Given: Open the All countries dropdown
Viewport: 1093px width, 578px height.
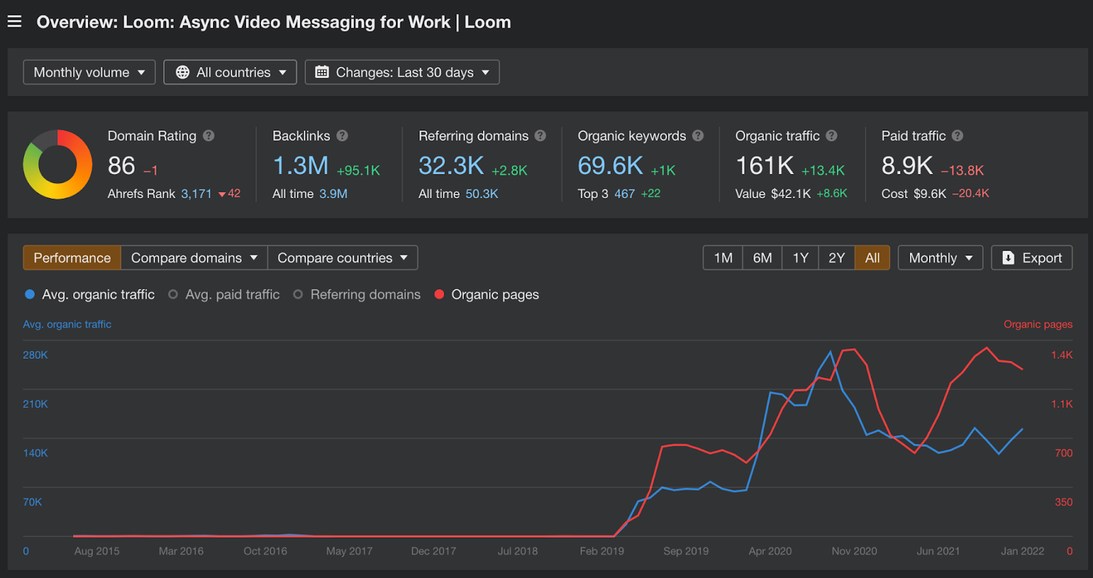Looking at the screenshot, I should point(230,72).
